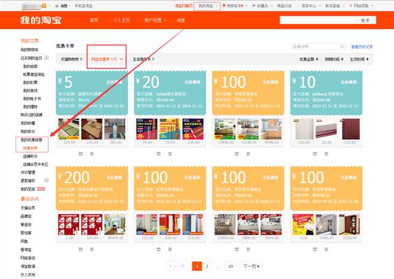Click the 下一页 pagination button

(251, 266)
